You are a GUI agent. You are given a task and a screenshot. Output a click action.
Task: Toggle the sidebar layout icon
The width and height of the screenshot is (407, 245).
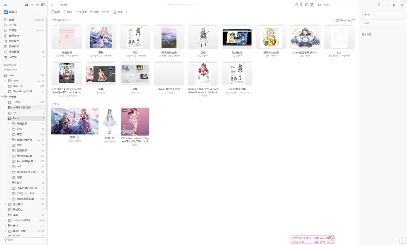point(43,5)
